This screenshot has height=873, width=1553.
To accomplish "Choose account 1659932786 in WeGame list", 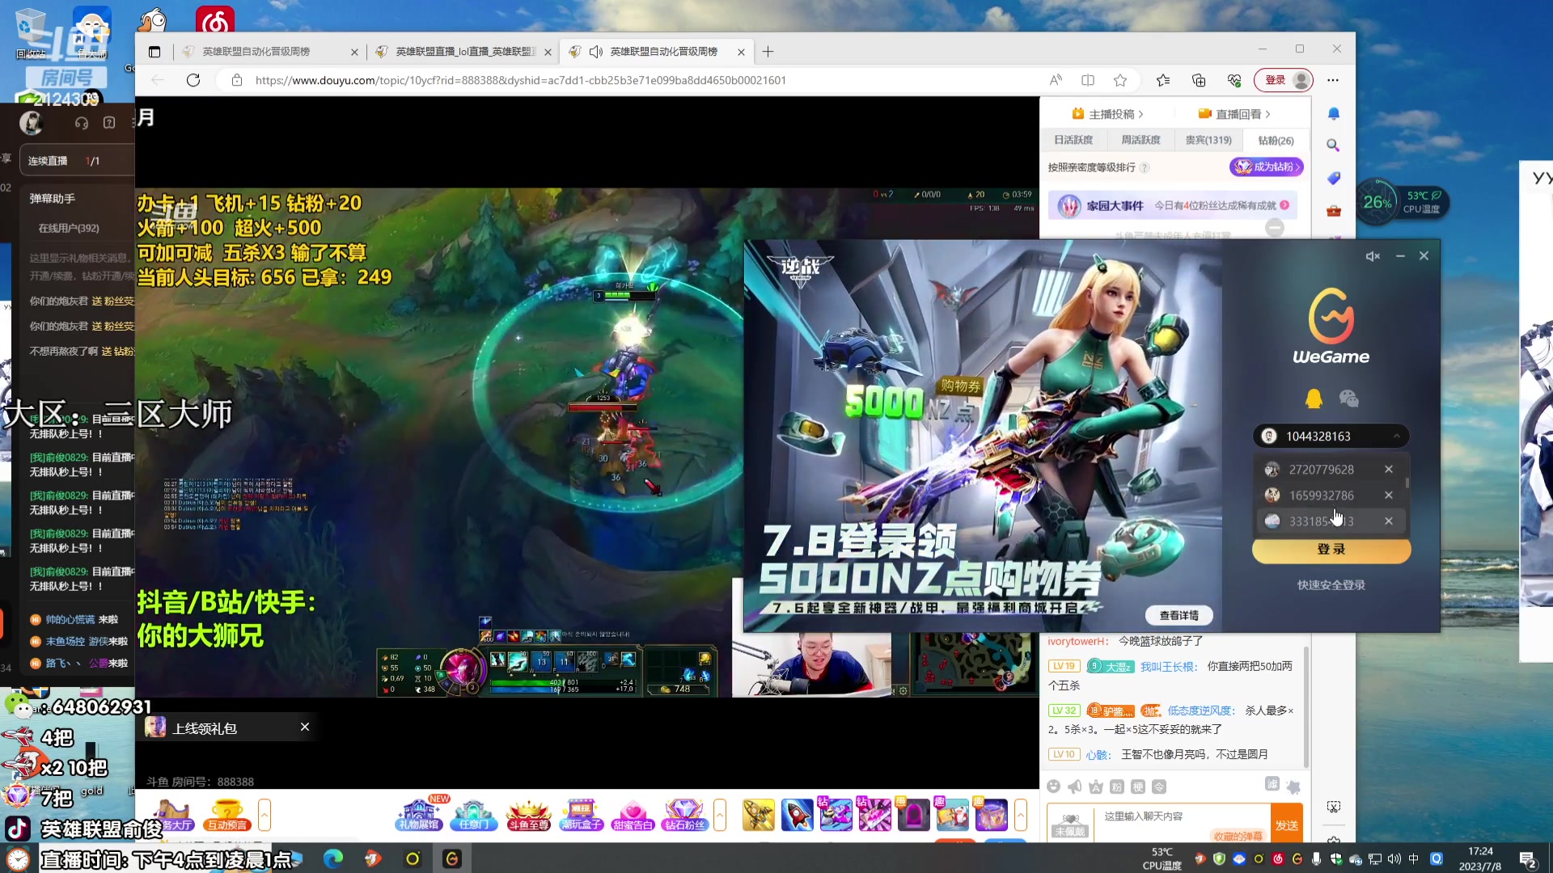I will [x=1321, y=496].
